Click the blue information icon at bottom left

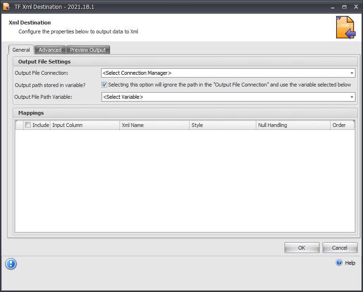pos(11,264)
